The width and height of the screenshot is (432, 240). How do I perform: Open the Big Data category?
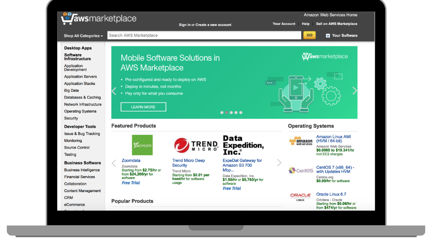point(72,90)
